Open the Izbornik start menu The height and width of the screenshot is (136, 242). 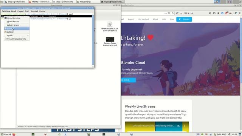(x=6, y=134)
